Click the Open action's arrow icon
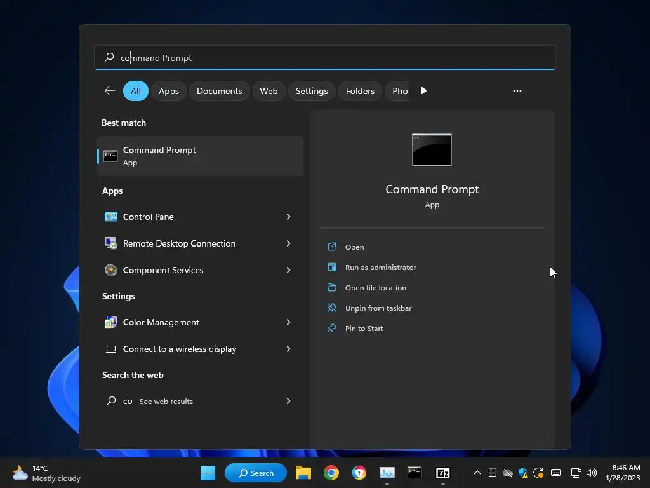 click(331, 247)
